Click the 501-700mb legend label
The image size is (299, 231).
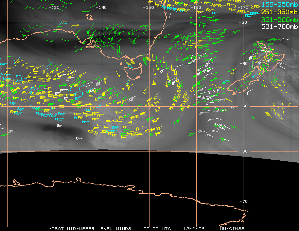click(279, 26)
